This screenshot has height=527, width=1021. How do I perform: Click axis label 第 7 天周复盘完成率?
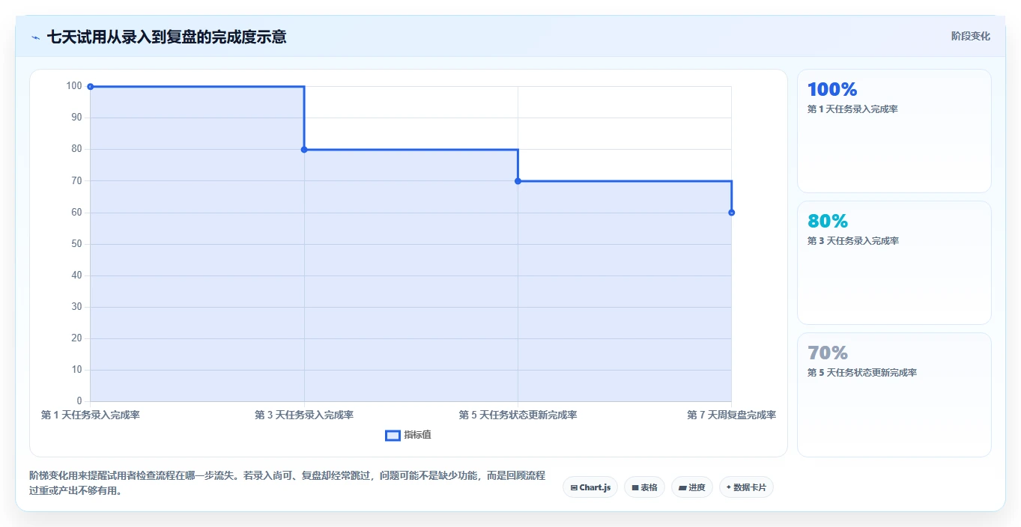(x=731, y=415)
